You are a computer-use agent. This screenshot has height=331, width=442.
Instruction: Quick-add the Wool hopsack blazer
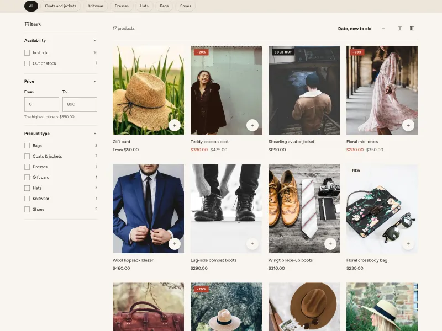[175, 244]
